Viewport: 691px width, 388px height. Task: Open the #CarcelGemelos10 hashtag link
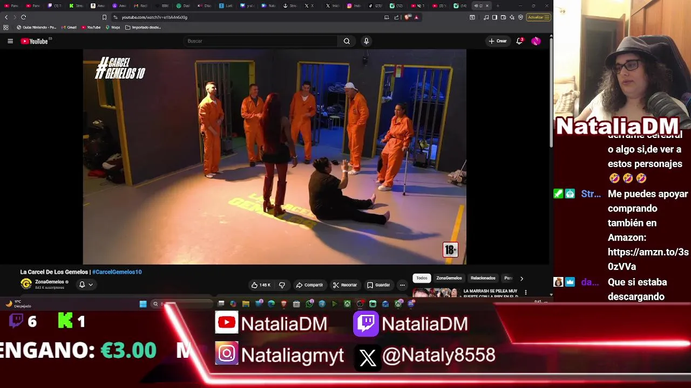[117, 272]
